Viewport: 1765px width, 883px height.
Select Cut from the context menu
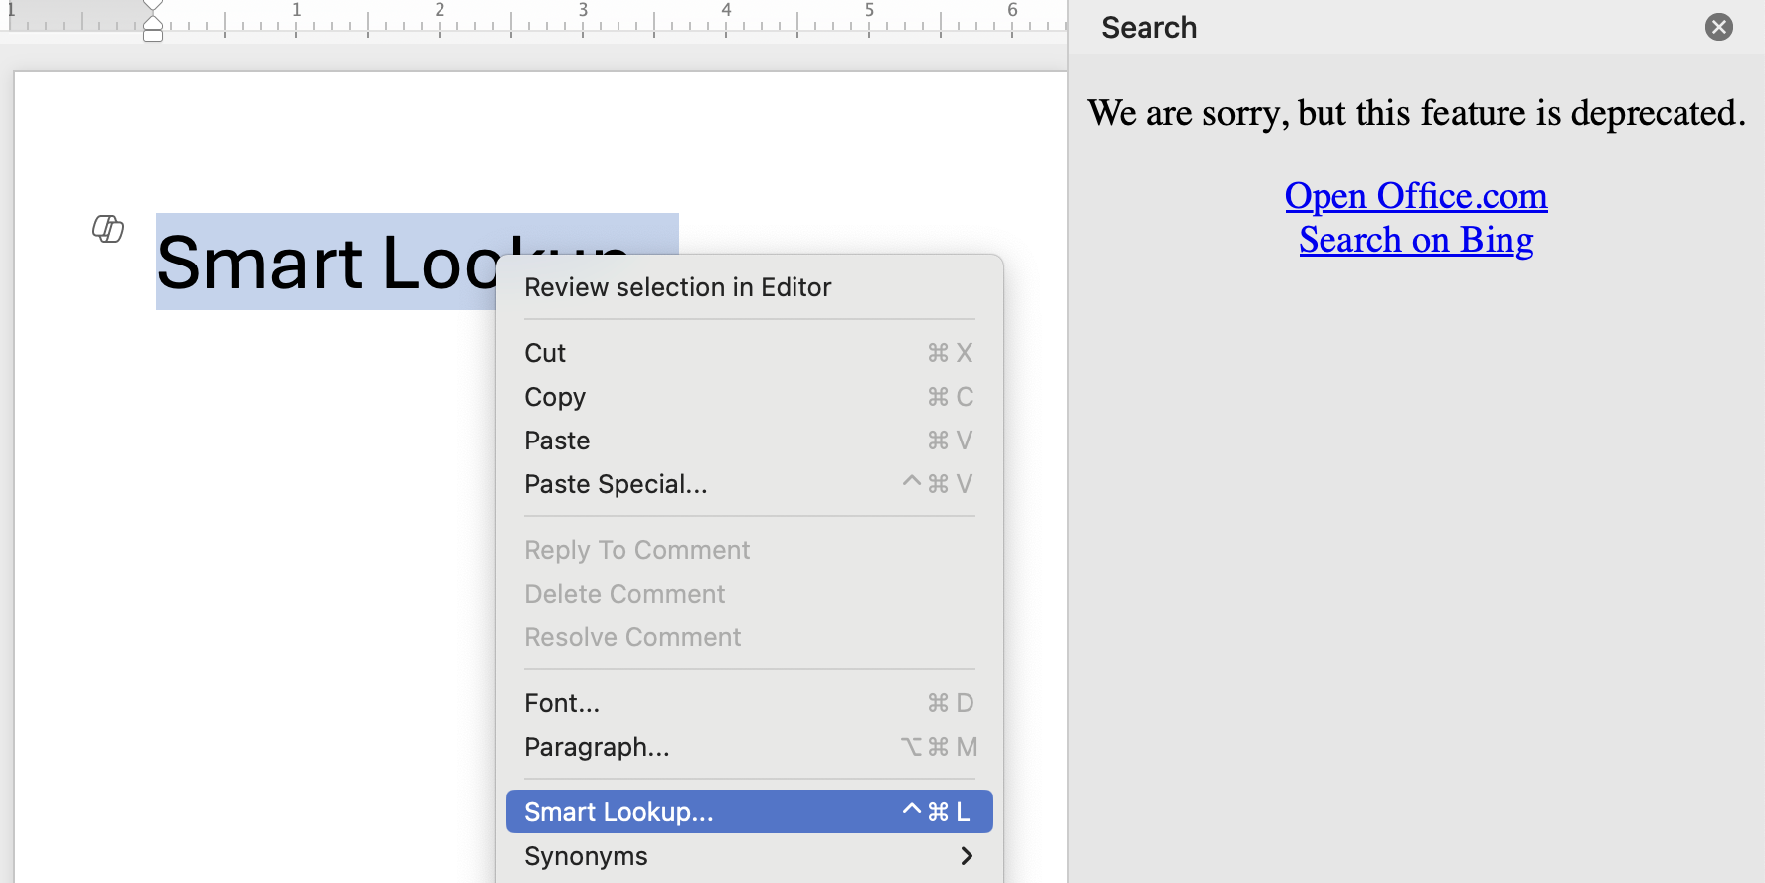[x=750, y=353]
